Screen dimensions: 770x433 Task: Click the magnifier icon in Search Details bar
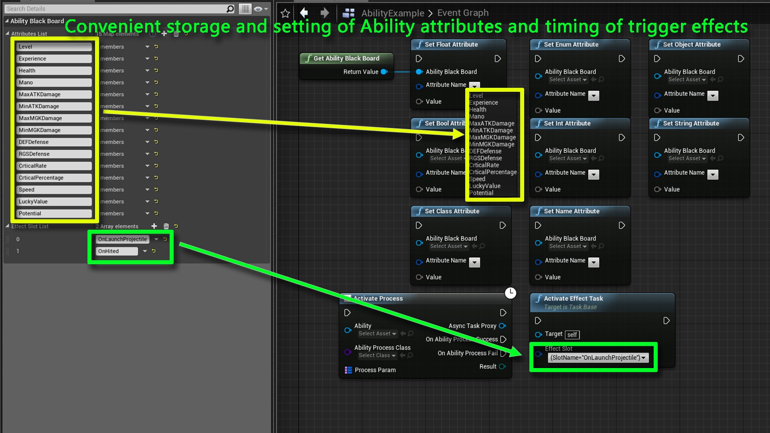(x=229, y=8)
